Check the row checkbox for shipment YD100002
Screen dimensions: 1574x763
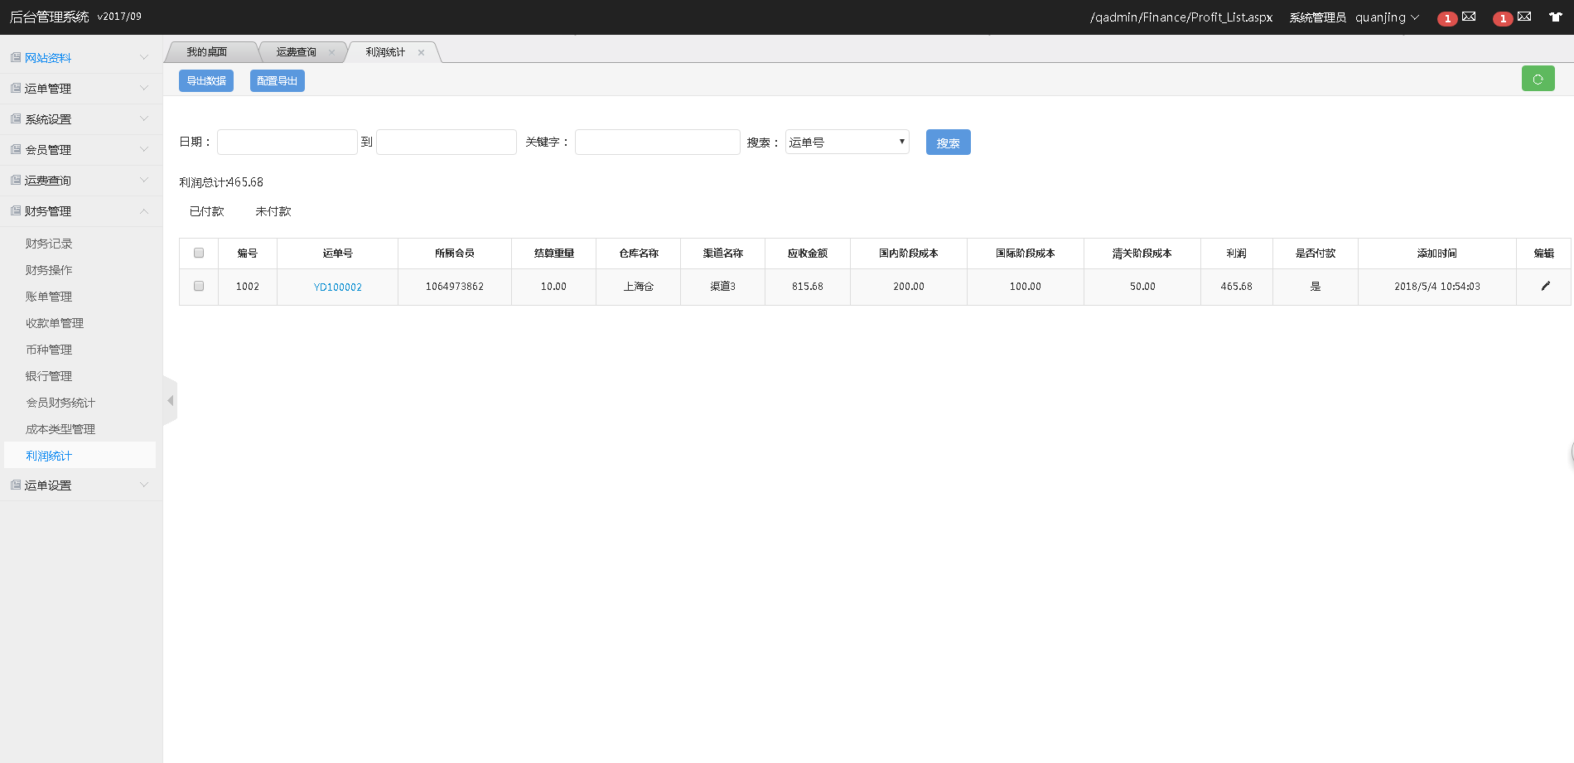198,286
